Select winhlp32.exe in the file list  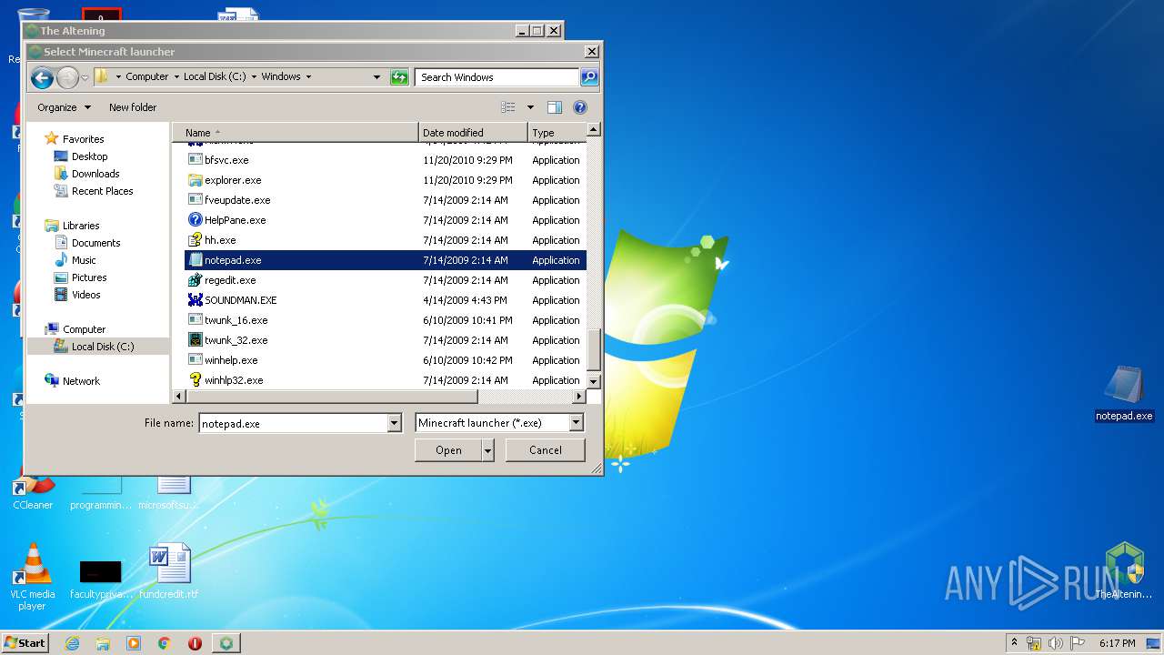coord(234,380)
